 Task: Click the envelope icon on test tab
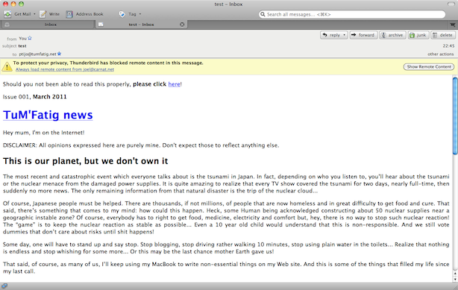(x=101, y=25)
